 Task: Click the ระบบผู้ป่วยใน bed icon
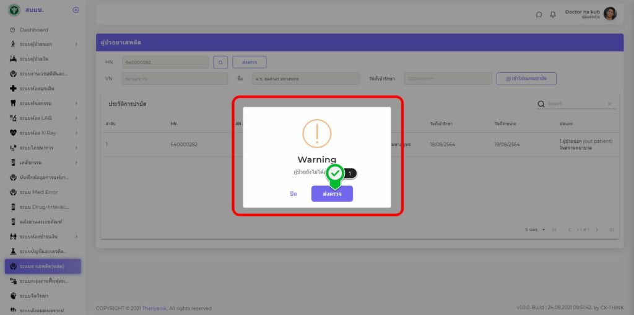[x=13, y=59]
